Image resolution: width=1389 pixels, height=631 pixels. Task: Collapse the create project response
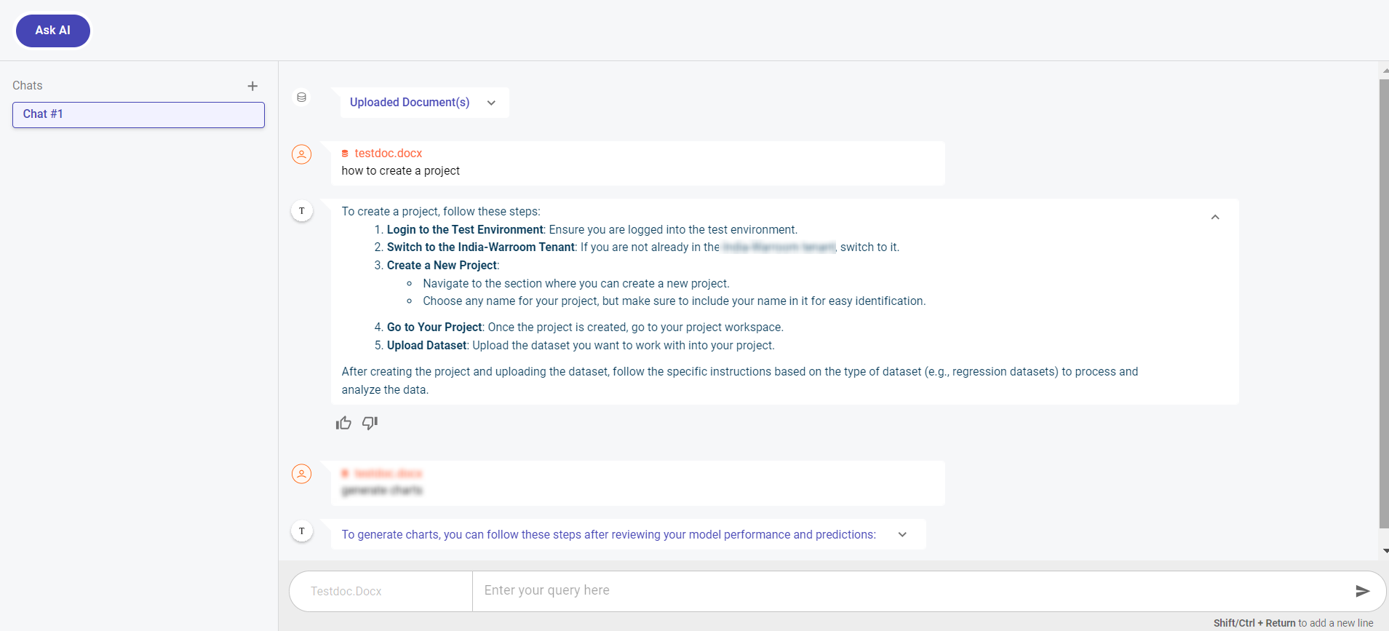pos(1214,218)
